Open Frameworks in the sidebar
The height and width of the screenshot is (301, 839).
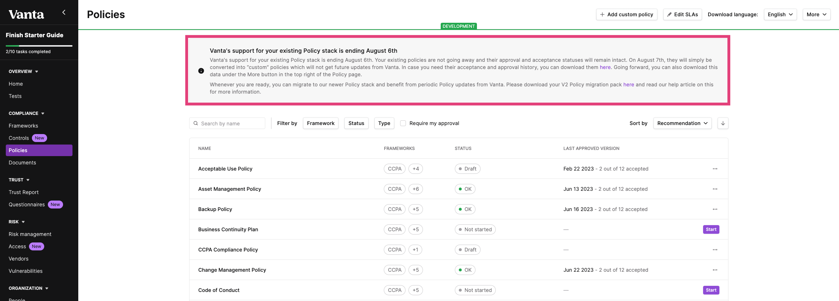(x=23, y=126)
